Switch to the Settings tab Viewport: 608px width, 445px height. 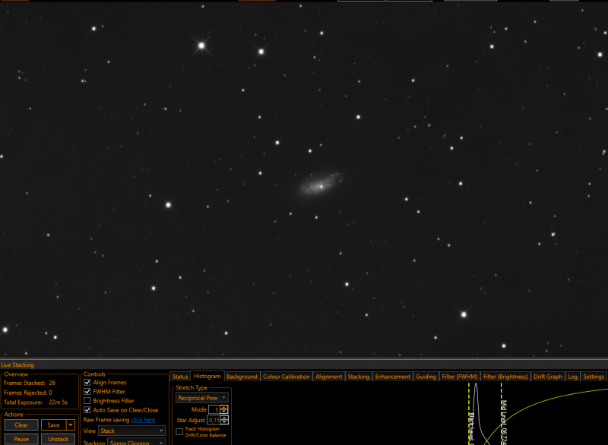coord(594,377)
